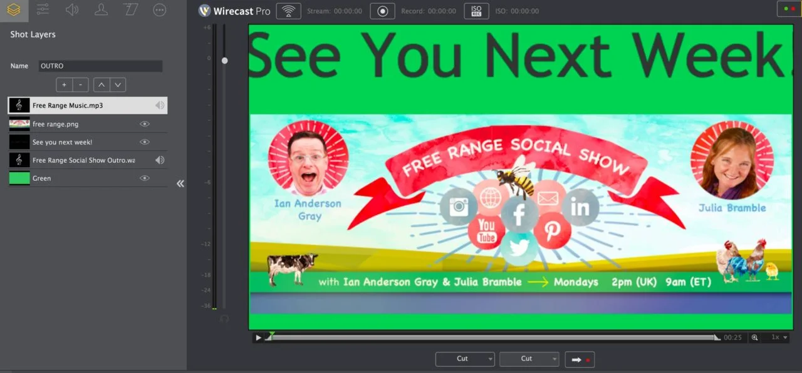This screenshot has width=802, height=373.
Task: Open the first Cut transition dropdown
Action: (x=465, y=359)
